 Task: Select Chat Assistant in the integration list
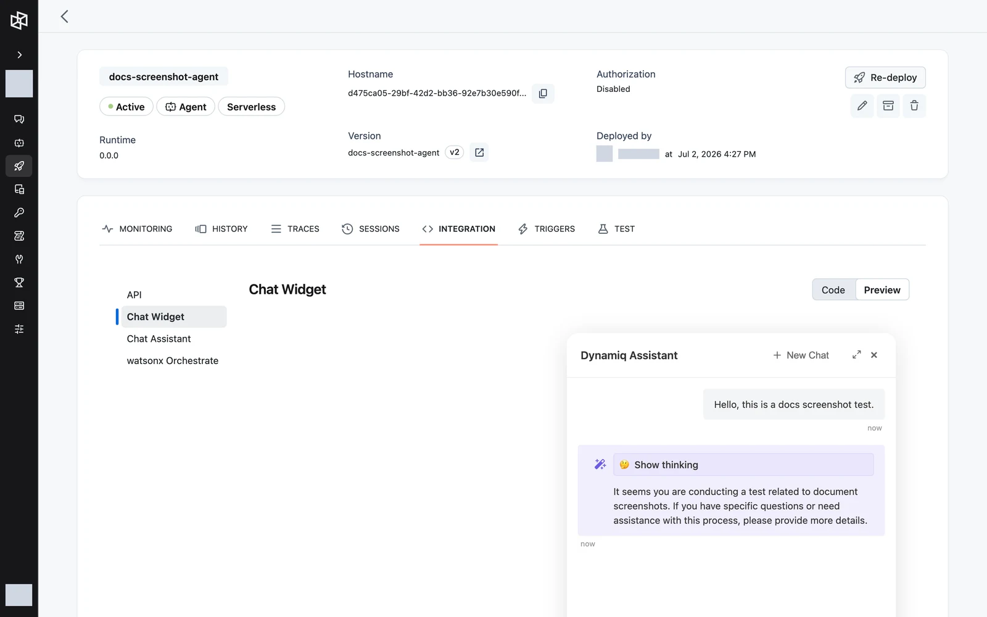pyautogui.click(x=159, y=339)
